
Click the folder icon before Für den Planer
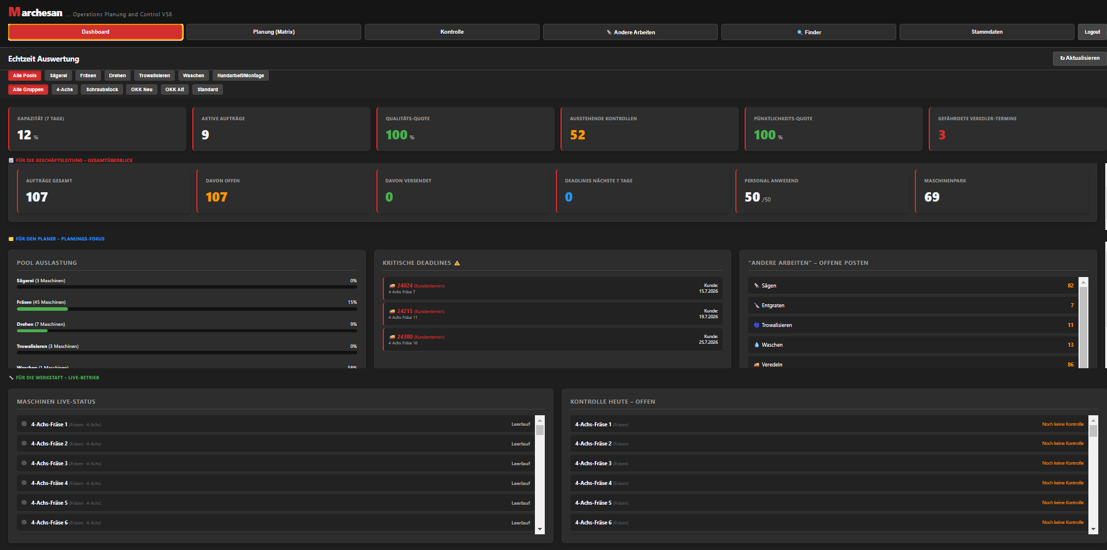[x=11, y=239]
